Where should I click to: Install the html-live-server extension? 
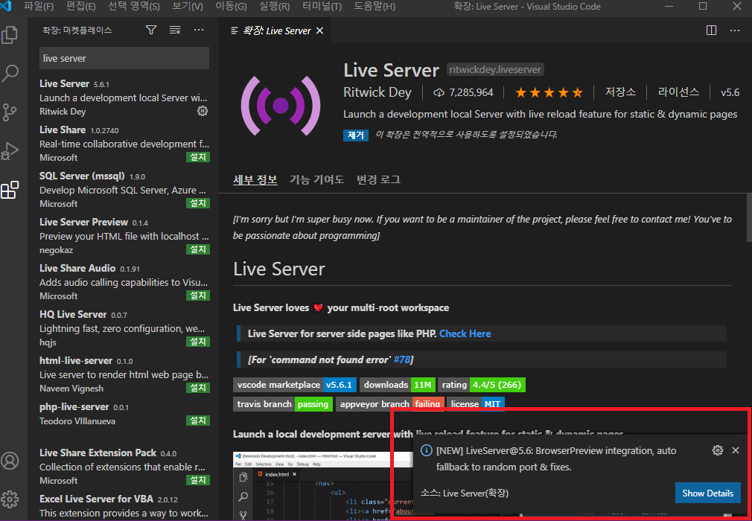(x=197, y=388)
